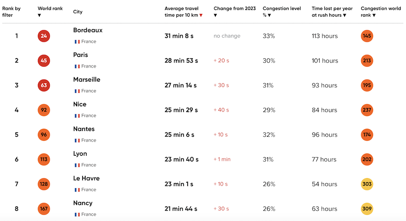Open the Marseille city link
406x221 pixels.
(x=87, y=80)
